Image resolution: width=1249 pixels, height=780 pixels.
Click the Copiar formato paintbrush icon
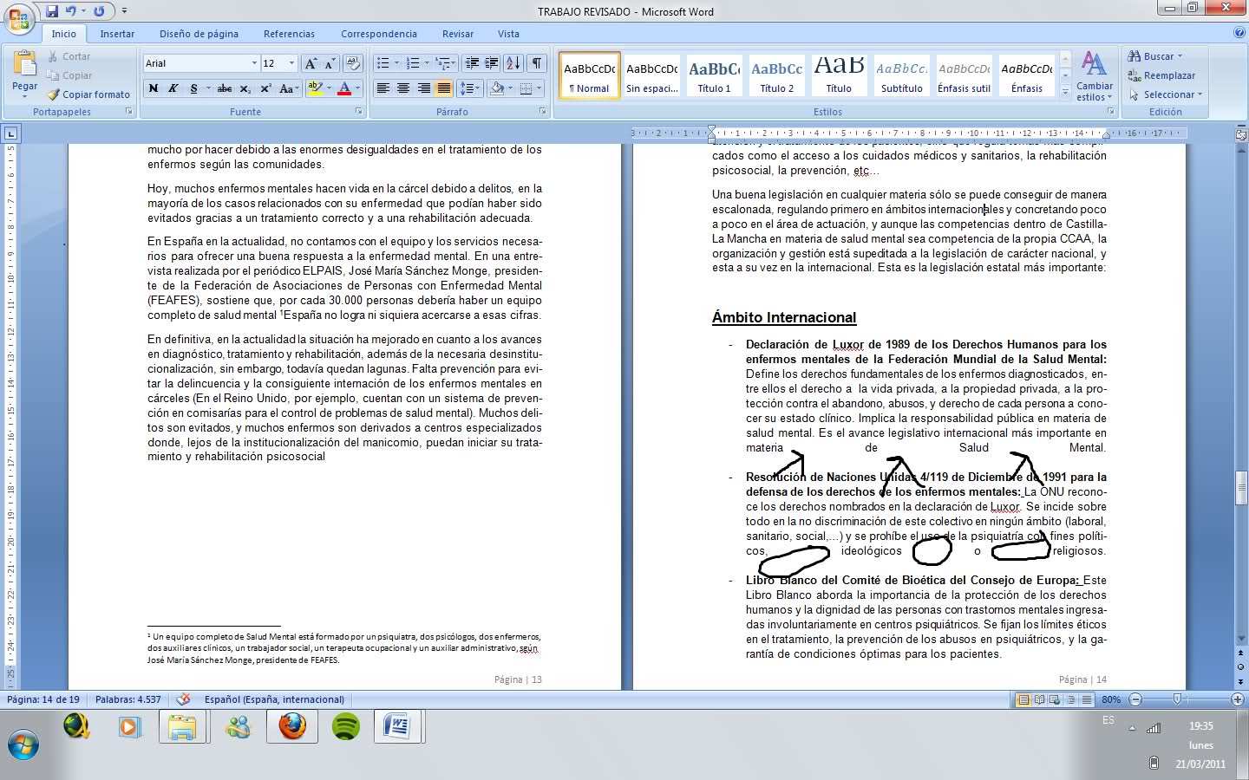[54, 94]
